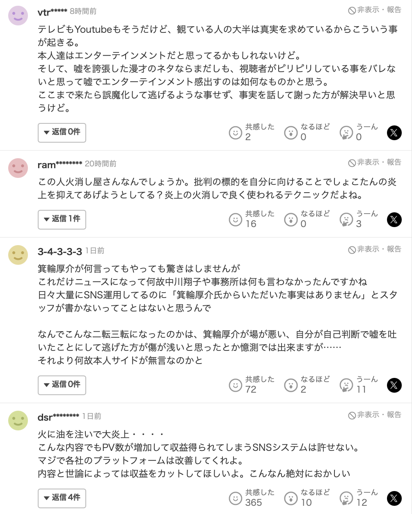
Task: Share ram comment via X icon
Action: click(394, 220)
